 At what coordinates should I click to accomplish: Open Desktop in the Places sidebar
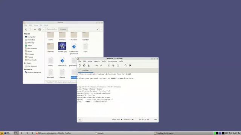click(31, 43)
